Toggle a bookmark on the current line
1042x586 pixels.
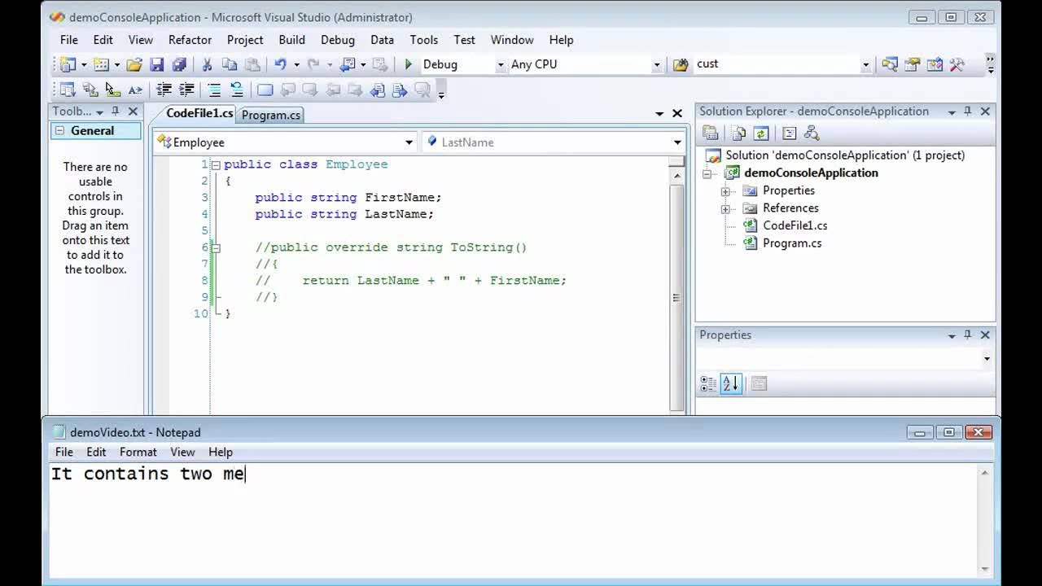[265, 90]
